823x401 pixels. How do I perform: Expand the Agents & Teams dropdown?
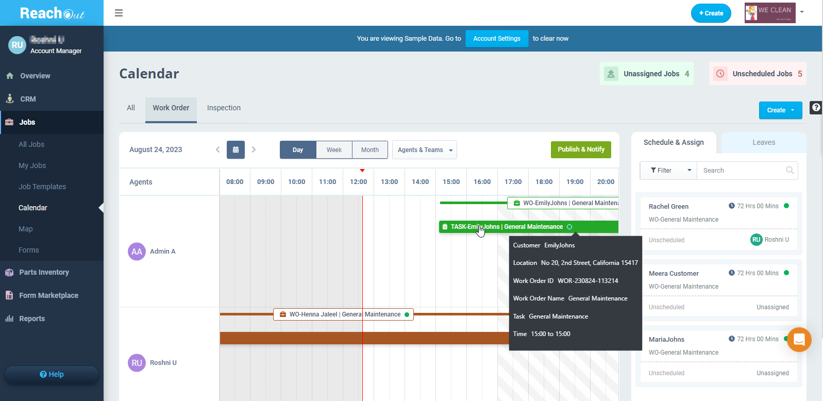pos(425,150)
